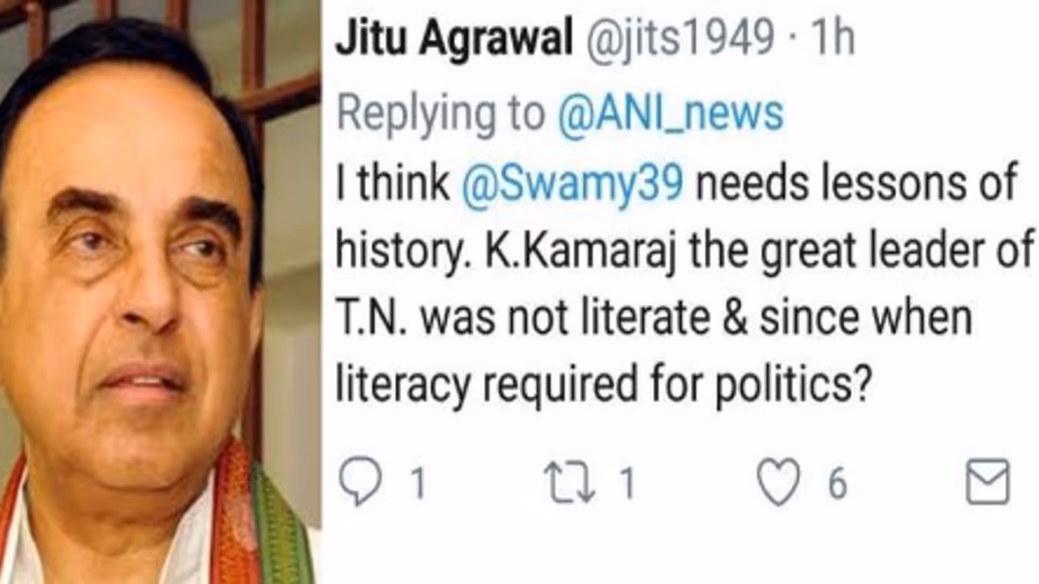Like the tweet with the heart icon
Image resolution: width=1039 pixels, height=584 pixels.
(778, 483)
